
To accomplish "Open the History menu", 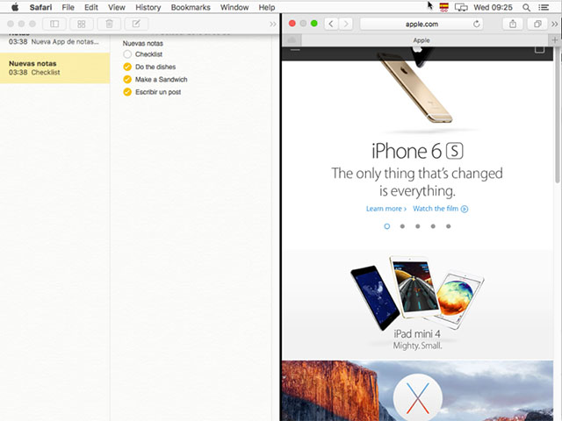I will pos(148,7).
